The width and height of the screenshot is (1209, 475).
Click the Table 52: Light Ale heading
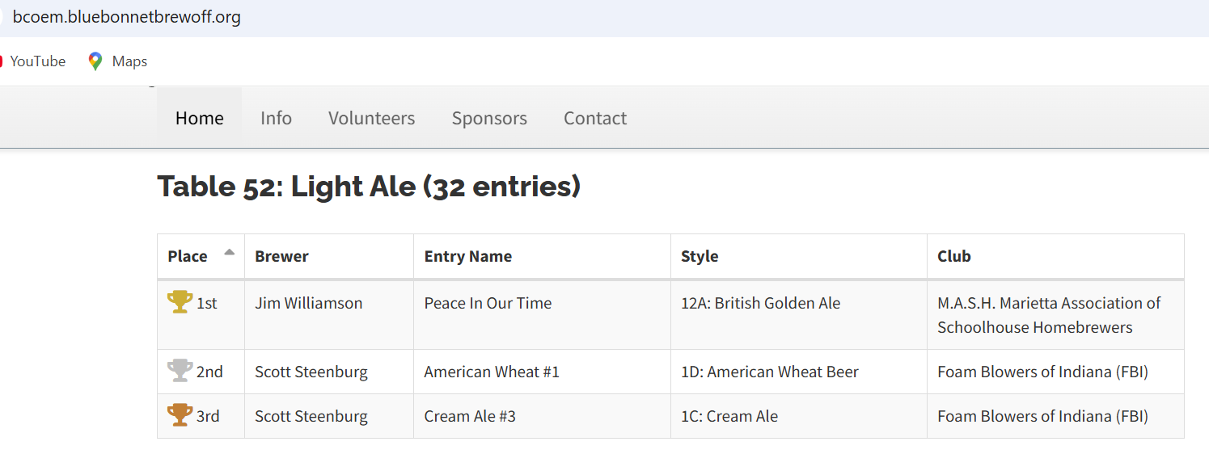pos(369,187)
